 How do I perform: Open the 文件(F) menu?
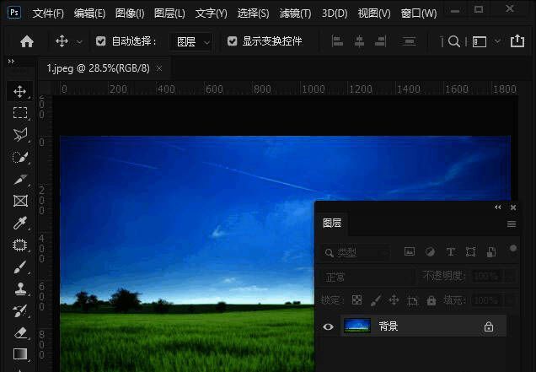tap(48, 13)
